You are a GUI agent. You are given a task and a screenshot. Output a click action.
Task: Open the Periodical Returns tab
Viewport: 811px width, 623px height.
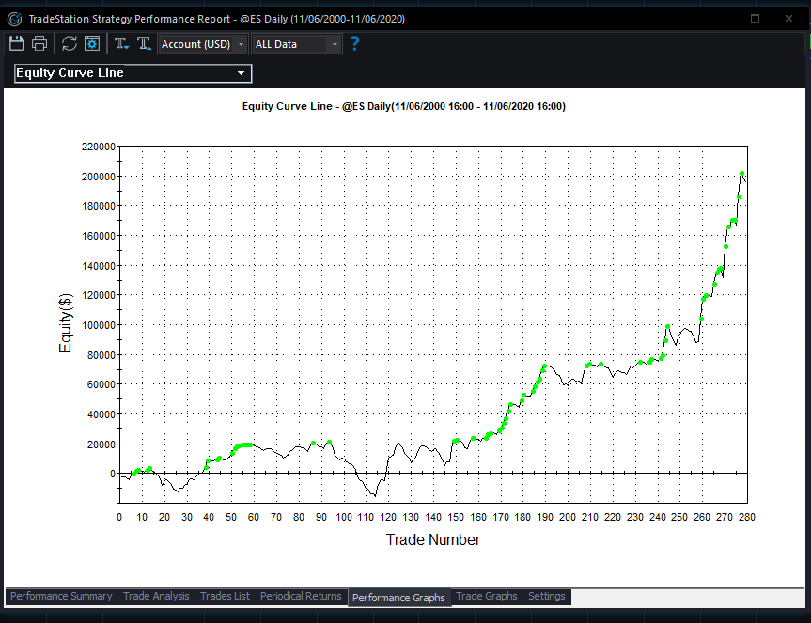point(301,596)
